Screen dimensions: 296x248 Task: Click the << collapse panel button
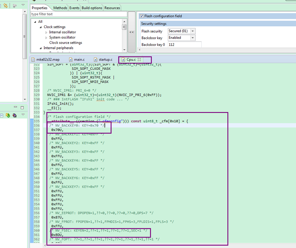[x=132, y=32]
